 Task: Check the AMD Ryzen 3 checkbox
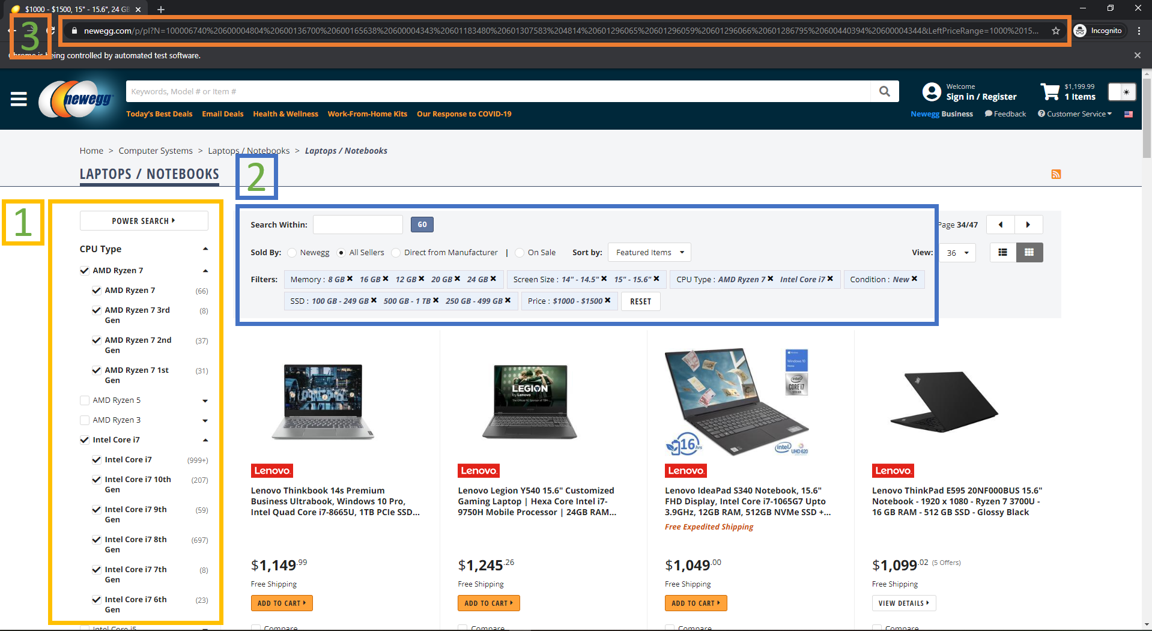tap(85, 420)
